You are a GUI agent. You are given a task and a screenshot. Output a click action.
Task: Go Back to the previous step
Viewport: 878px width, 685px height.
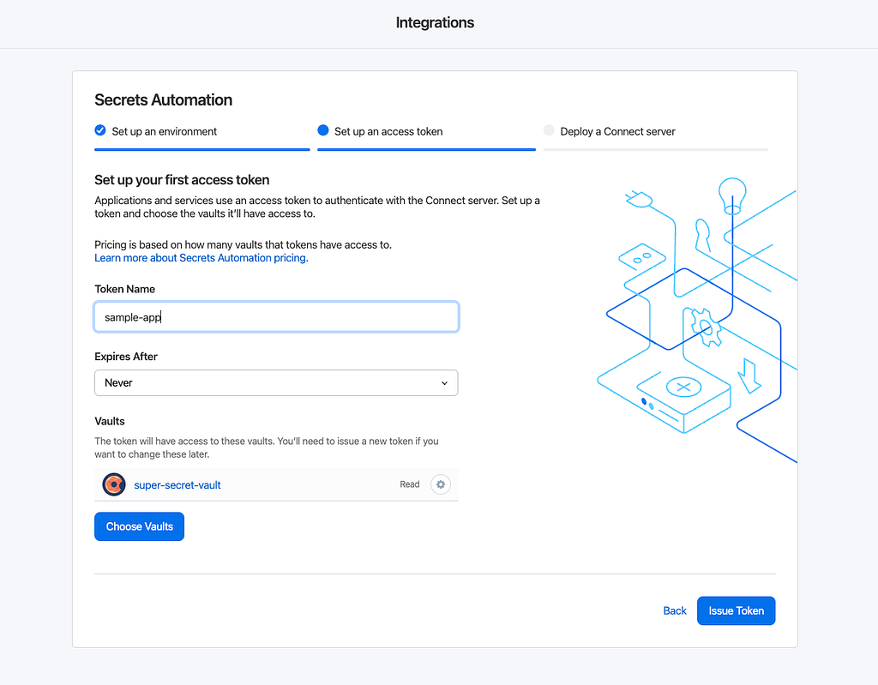pos(675,610)
